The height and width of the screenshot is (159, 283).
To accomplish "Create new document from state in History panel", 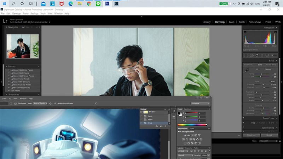I will click(x=156, y=126).
